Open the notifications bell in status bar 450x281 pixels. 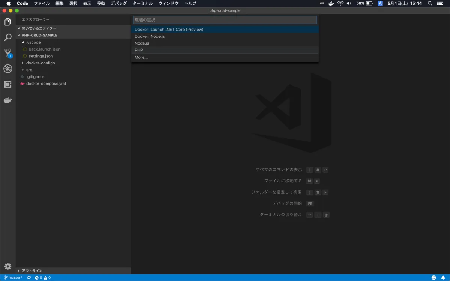click(x=443, y=278)
